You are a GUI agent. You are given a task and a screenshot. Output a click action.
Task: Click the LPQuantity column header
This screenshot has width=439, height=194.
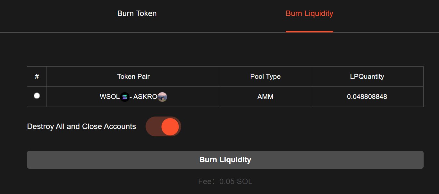(367, 77)
